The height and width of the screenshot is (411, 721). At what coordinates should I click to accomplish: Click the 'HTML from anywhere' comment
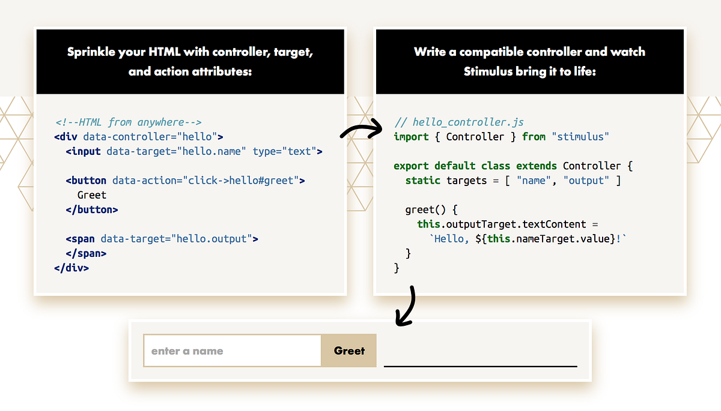[x=129, y=122]
